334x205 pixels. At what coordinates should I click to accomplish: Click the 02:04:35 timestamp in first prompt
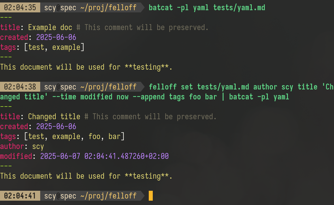point(20,8)
